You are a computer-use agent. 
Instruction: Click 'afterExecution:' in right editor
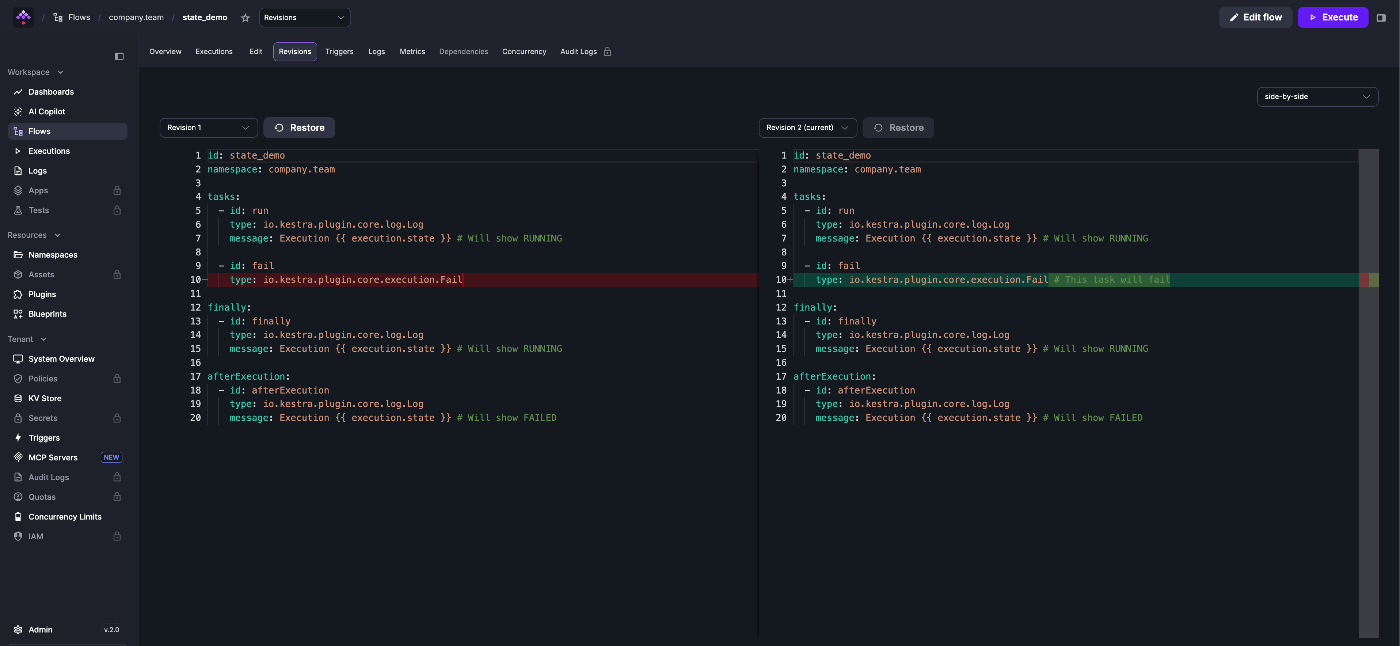tap(834, 376)
